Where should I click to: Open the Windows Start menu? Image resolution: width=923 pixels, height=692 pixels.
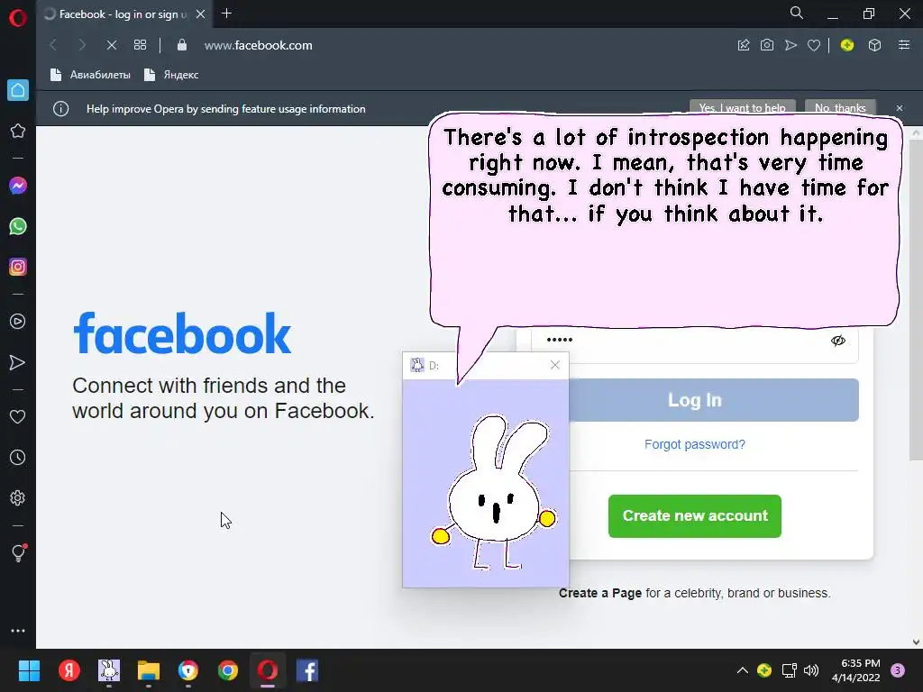click(29, 670)
